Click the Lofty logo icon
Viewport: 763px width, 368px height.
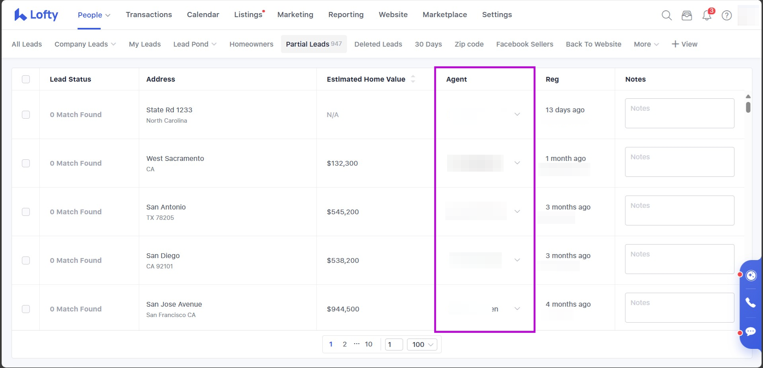[x=20, y=15]
